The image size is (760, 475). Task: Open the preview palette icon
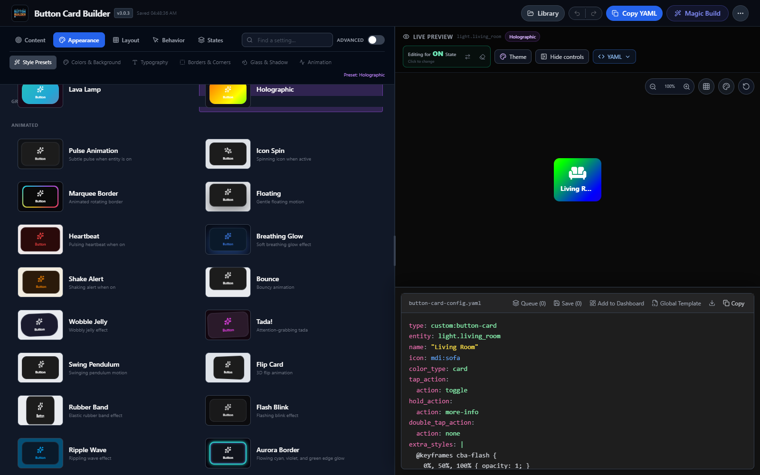click(x=726, y=86)
